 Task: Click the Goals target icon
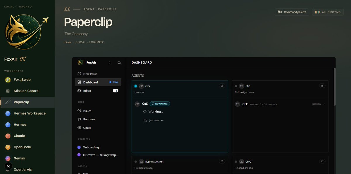click(79, 128)
